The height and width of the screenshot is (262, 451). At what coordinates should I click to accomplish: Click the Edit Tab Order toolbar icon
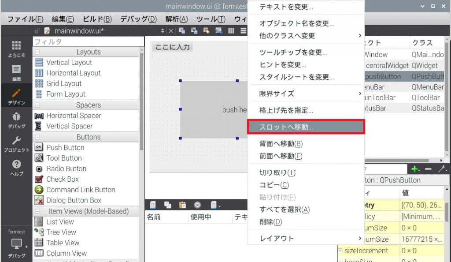click(218, 30)
